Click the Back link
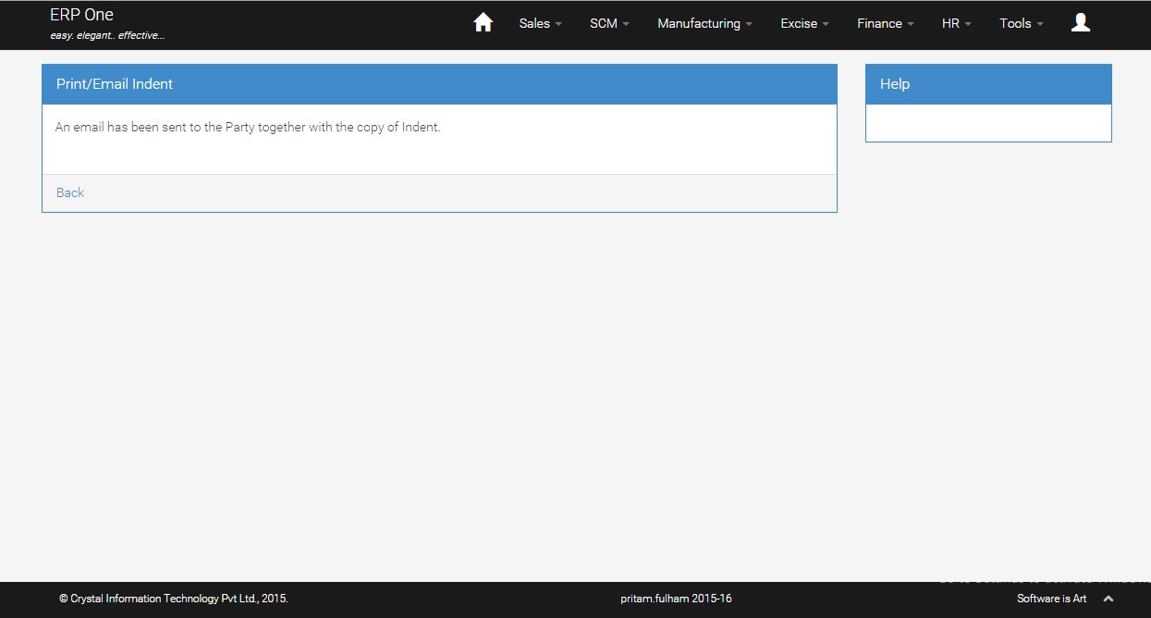 tap(69, 192)
